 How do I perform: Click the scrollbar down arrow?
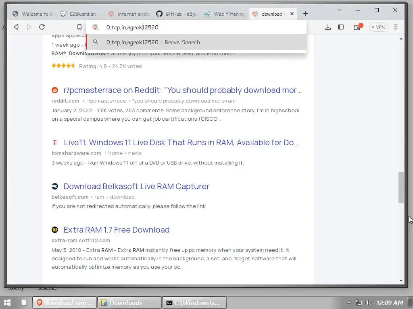point(401,281)
